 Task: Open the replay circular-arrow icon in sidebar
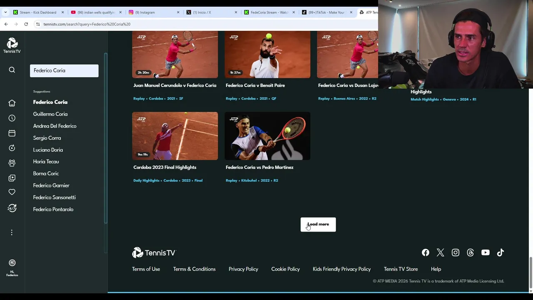click(12, 148)
